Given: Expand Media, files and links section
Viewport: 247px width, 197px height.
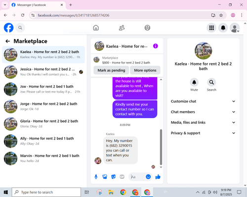Looking at the screenshot, I should (x=203, y=123).
